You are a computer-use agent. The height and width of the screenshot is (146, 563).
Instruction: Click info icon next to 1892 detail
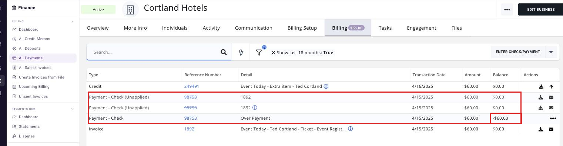pyautogui.click(x=255, y=108)
